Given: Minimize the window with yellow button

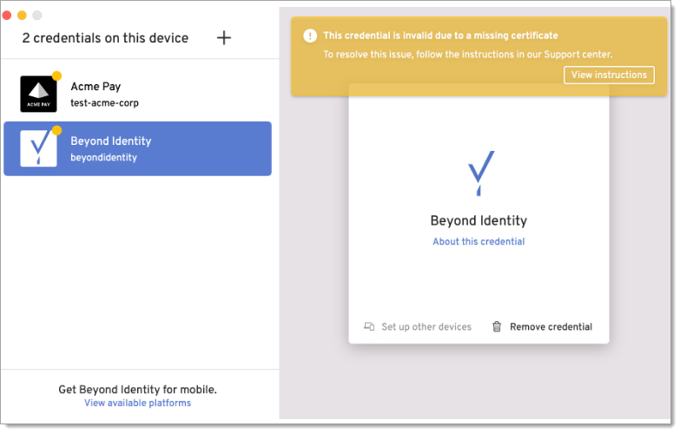Looking at the screenshot, I should (22, 15).
